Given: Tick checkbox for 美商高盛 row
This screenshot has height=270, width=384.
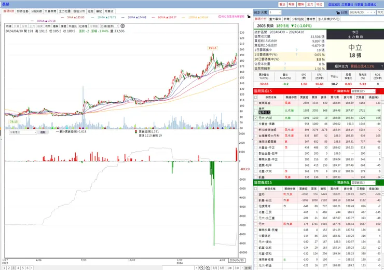Looking at the screenshot, I should pos(256,103).
